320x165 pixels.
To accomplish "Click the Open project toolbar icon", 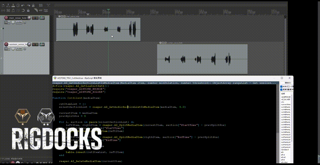I will click(8, 5).
